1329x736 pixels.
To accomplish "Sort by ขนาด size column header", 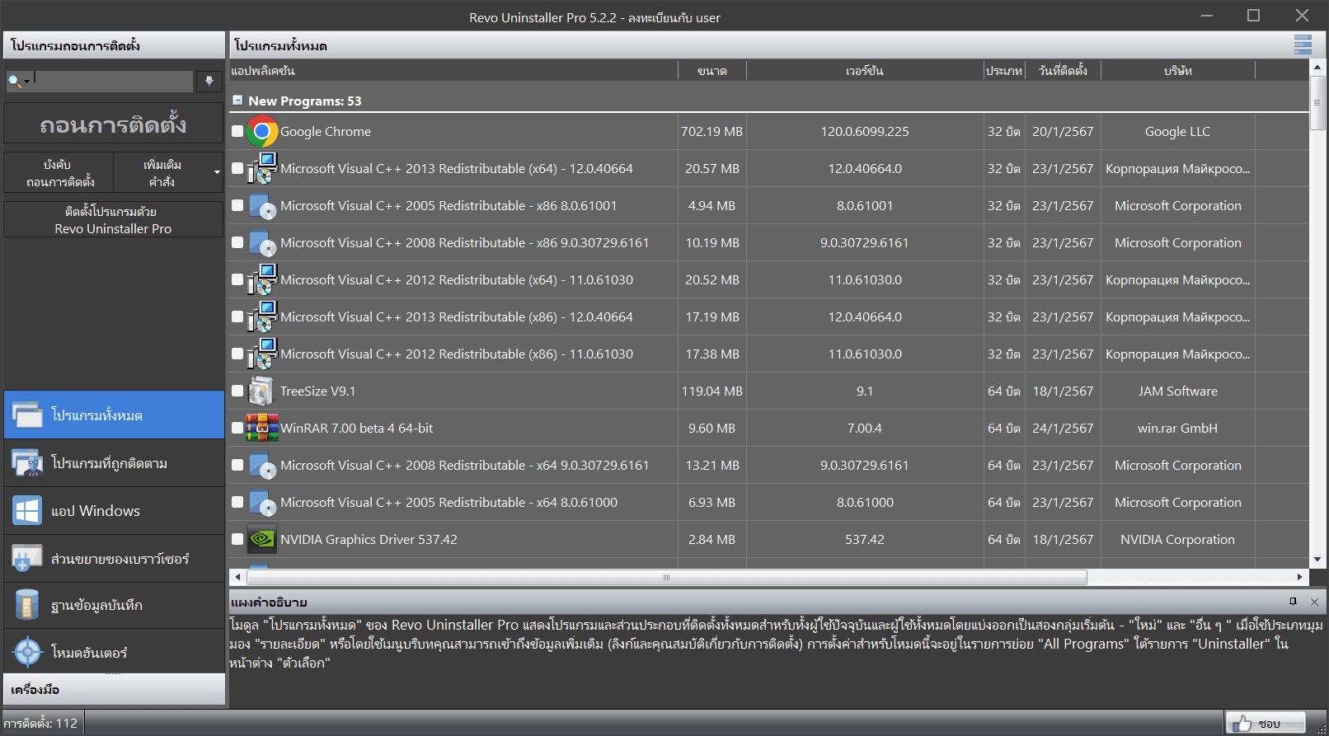I will pyautogui.click(x=712, y=71).
